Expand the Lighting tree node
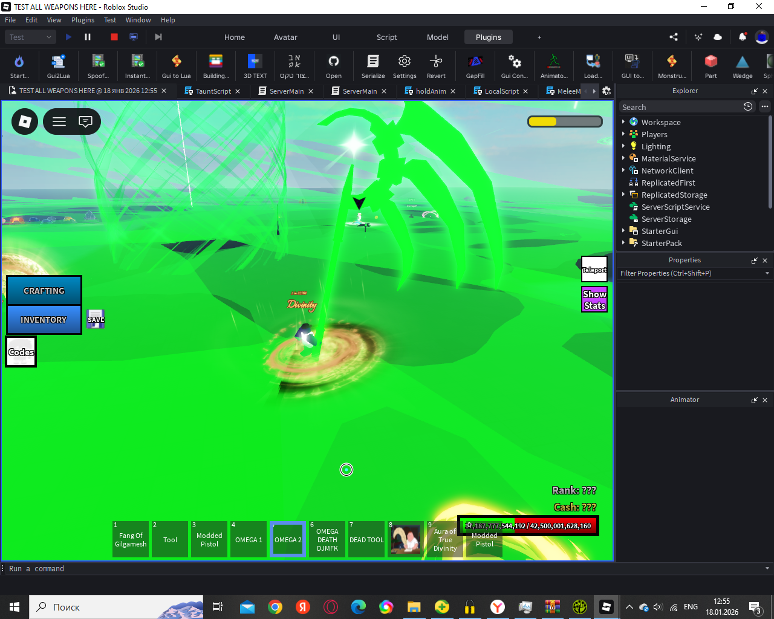Image resolution: width=774 pixels, height=619 pixels. tap(623, 146)
